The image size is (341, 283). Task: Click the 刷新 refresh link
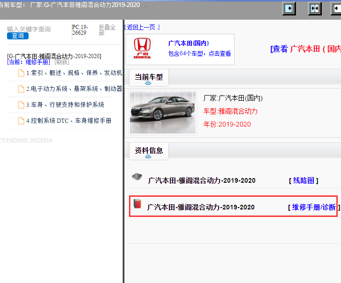click(x=62, y=62)
